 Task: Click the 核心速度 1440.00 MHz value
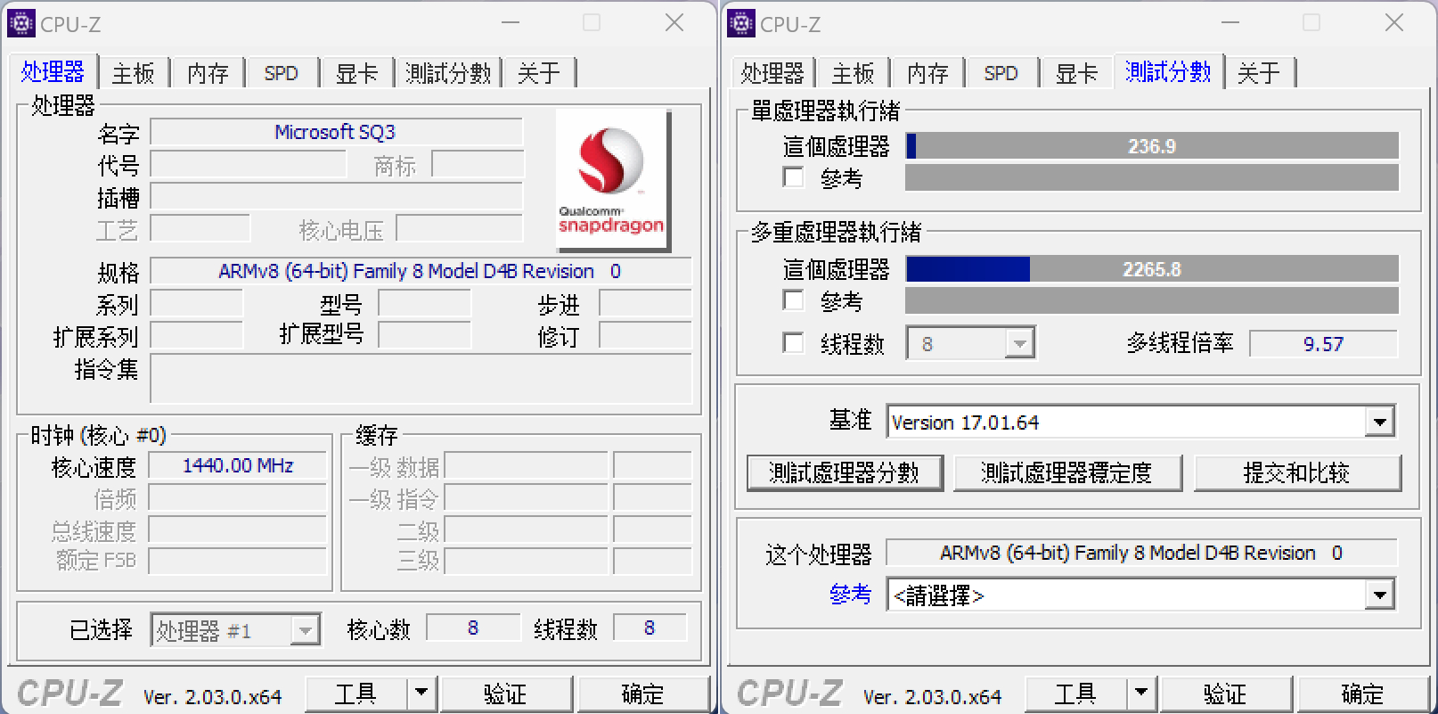pos(237,465)
